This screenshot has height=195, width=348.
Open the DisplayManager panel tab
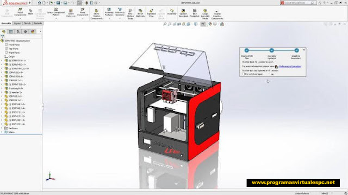(33, 31)
